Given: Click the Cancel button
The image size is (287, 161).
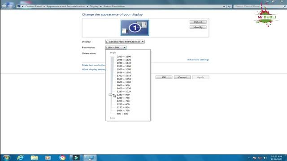Looking at the screenshot, I should click(183, 77).
